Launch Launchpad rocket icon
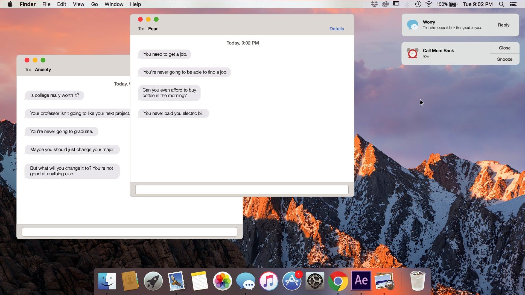Viewport: 525px width, 295px height. tap(153, 281)
